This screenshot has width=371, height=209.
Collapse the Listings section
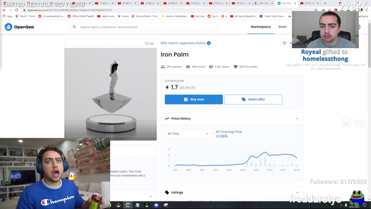tap(297, 192)
